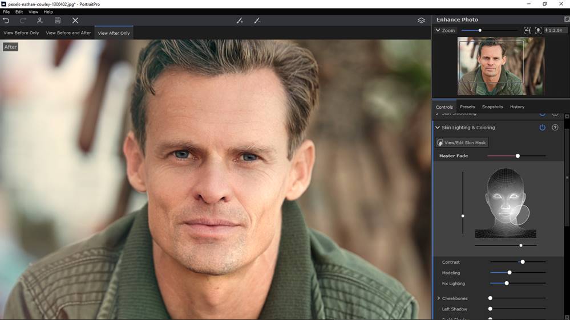Open the View menu
The height and width of the screenshot is (320, 570).
(33, 11)
